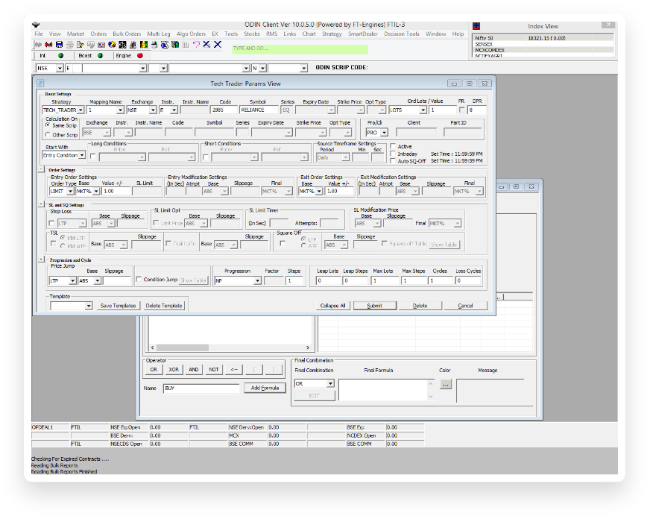Click the Symbol field containing RELIANCE
Image resolution: width=650 pixels, height=516 pixels.
coord(259,110)
